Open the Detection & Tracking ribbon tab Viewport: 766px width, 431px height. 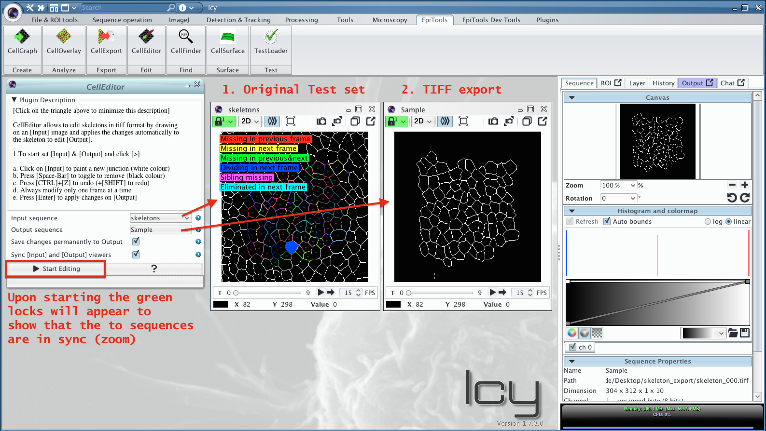tap(238, 20)
